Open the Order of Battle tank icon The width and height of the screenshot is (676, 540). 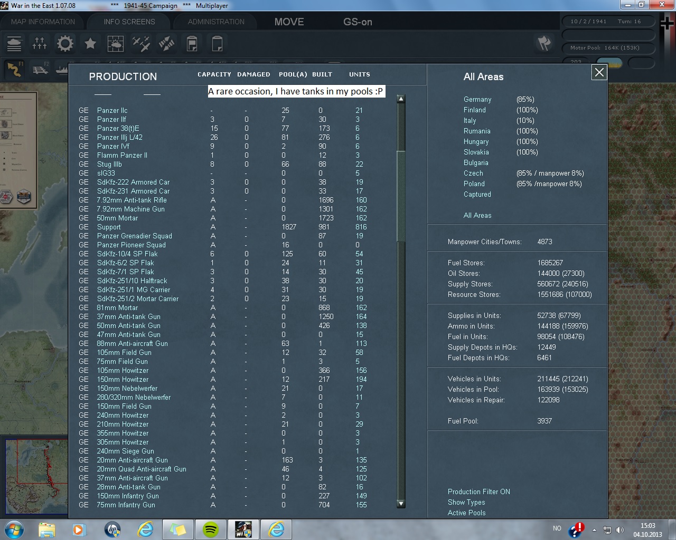tap(14, 43)
